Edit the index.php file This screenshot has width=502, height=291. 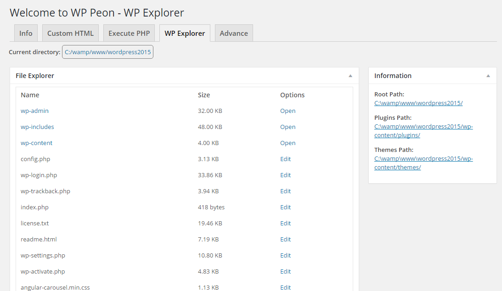tap(285, 207)
